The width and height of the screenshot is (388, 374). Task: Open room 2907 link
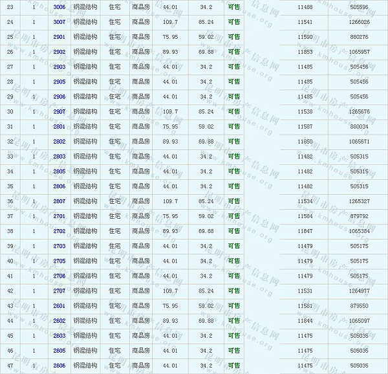[59, 111]
